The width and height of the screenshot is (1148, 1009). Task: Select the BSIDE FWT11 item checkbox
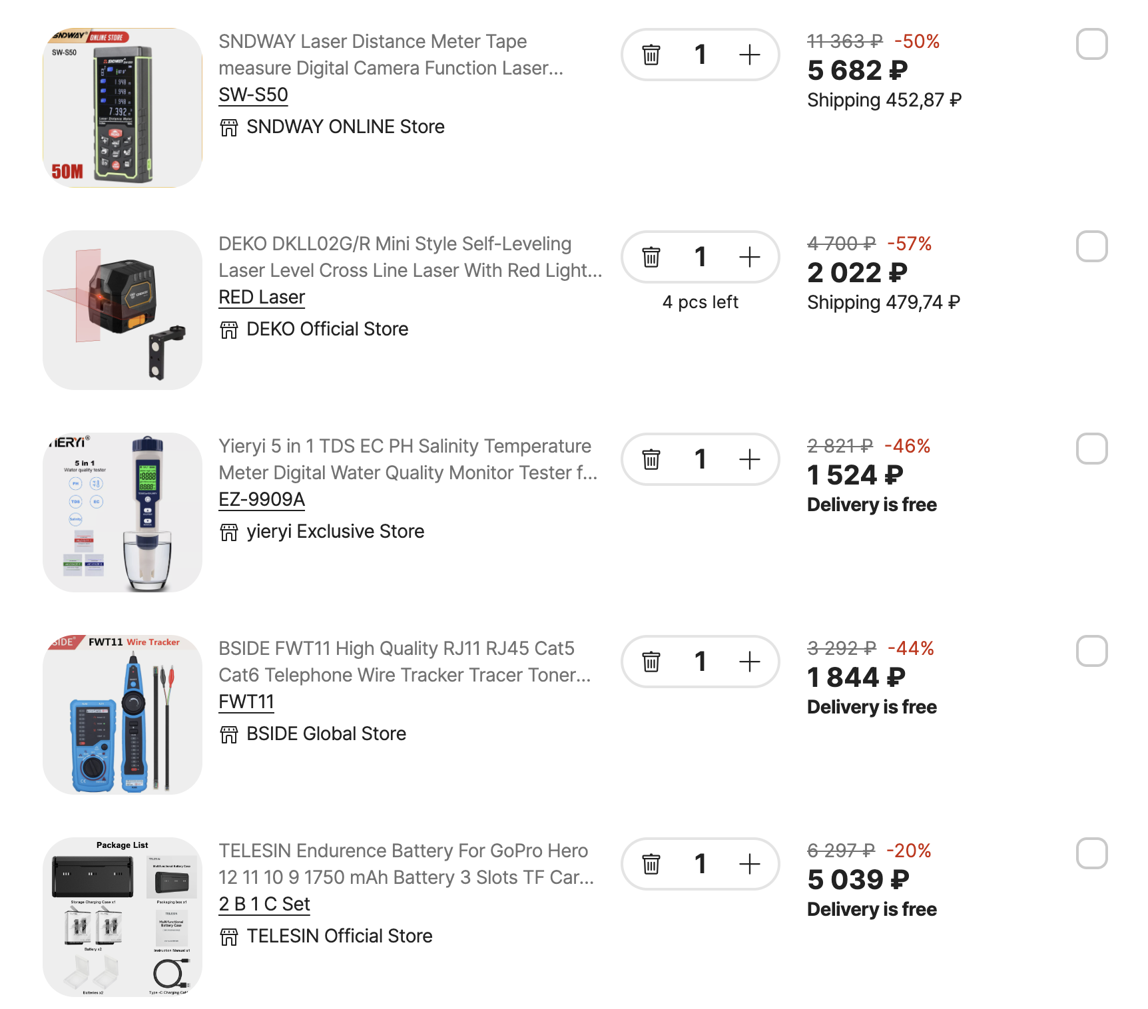point(1091,651)
